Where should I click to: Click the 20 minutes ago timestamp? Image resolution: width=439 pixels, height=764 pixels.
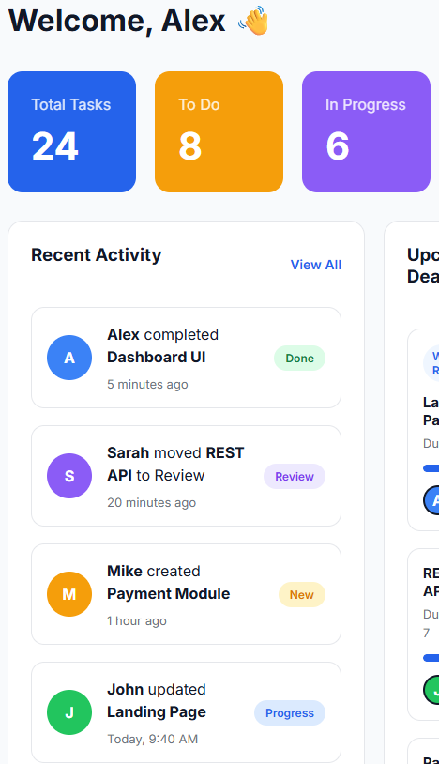[151, 502]
